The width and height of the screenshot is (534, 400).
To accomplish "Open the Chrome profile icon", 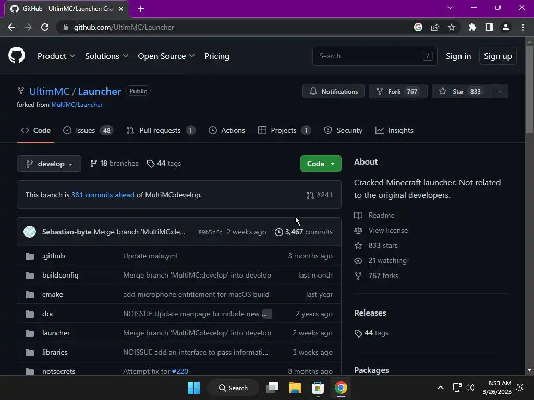I will pos(506,27).
